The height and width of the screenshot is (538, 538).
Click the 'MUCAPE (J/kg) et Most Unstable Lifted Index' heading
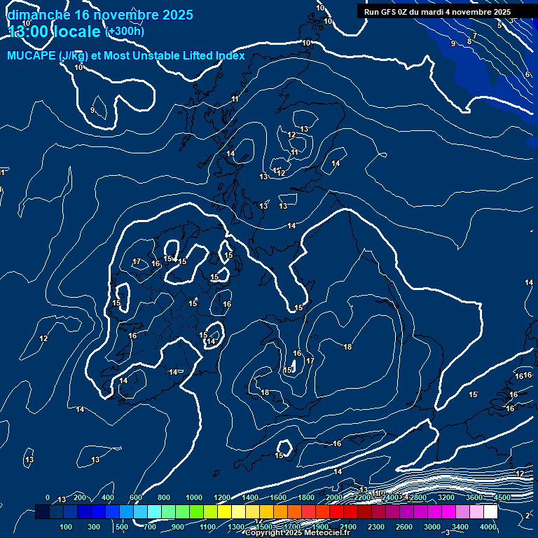(x=126, y=55)
